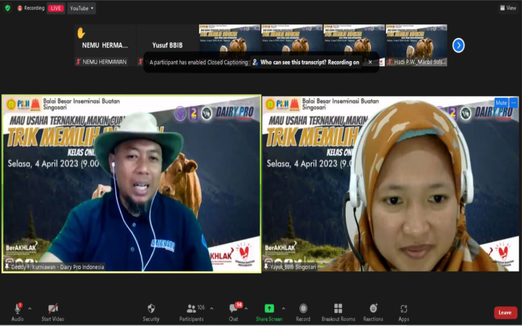The width and height of the screenshot is (522, 326).
Task: Mute Yayuk_BBIB Singosari participant
Action: 501,103
